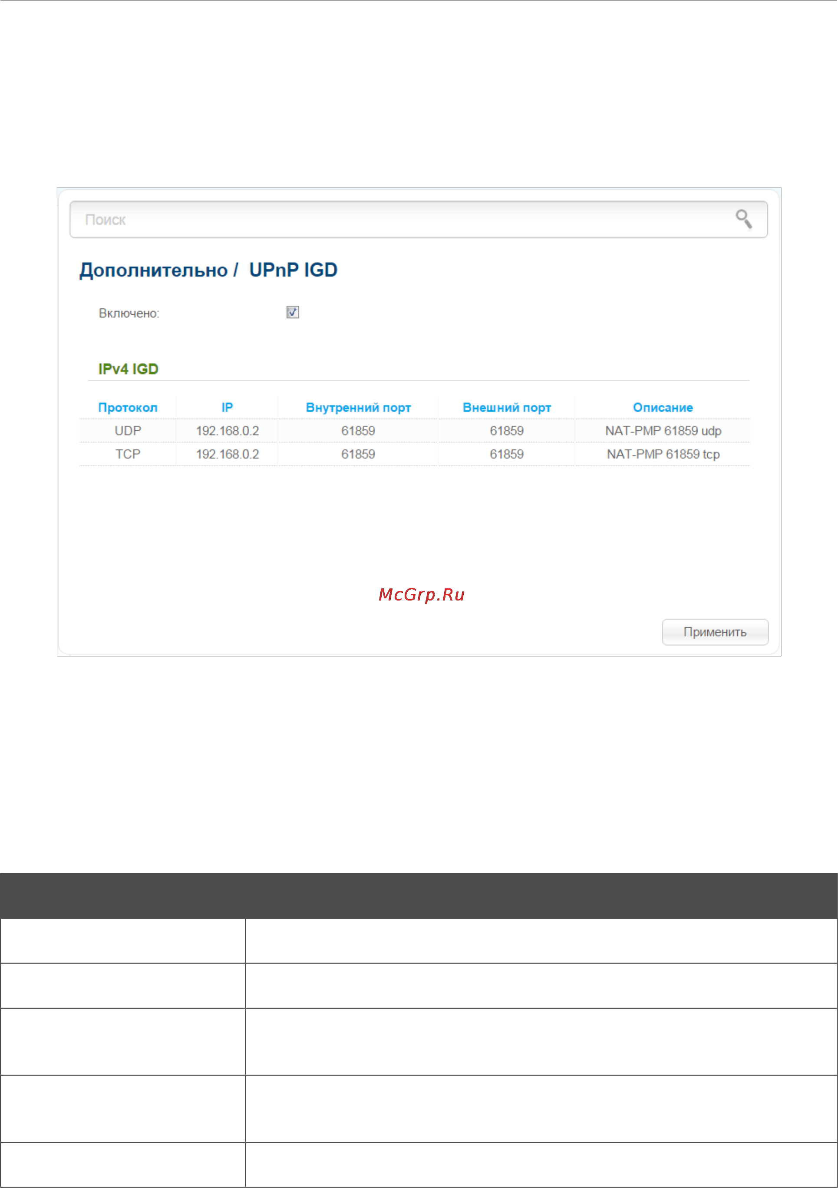Click internal port 61859 in TCP row
The width and height of the screenshot is (838, 1188).
tap(358, 454)
